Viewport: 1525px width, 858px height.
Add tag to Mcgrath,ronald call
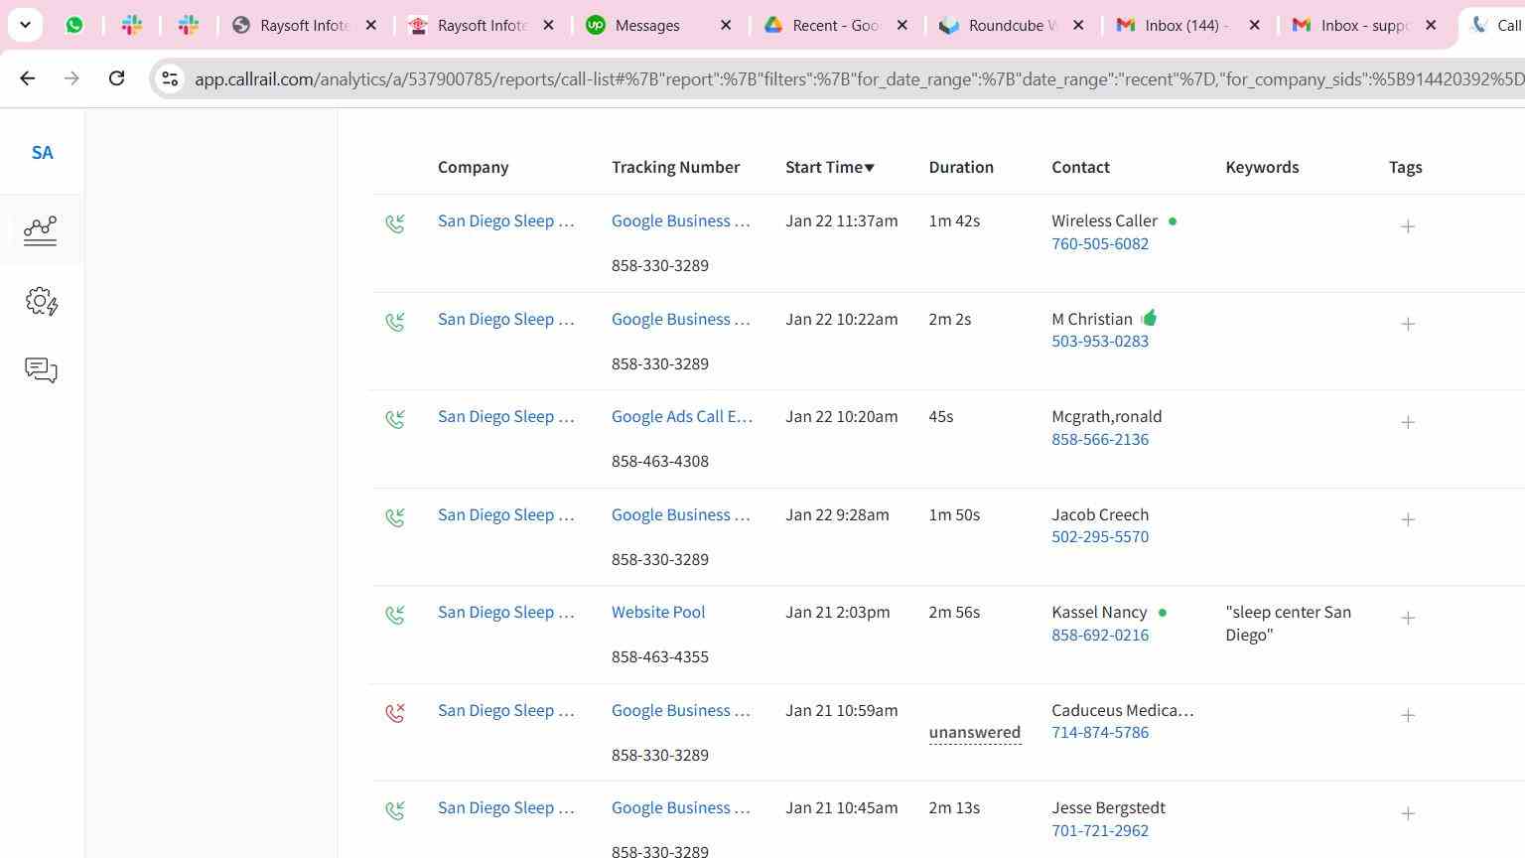click(1408, 422)
